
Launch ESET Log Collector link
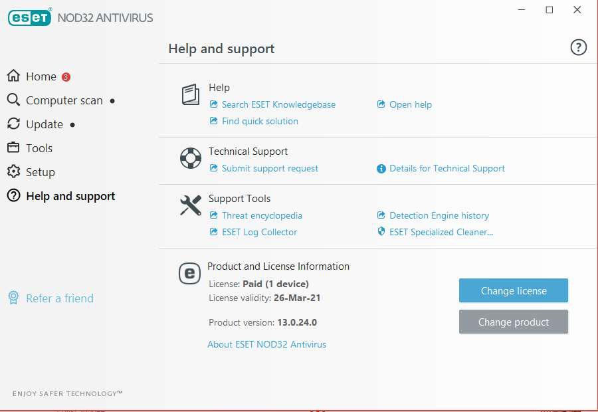259,233
